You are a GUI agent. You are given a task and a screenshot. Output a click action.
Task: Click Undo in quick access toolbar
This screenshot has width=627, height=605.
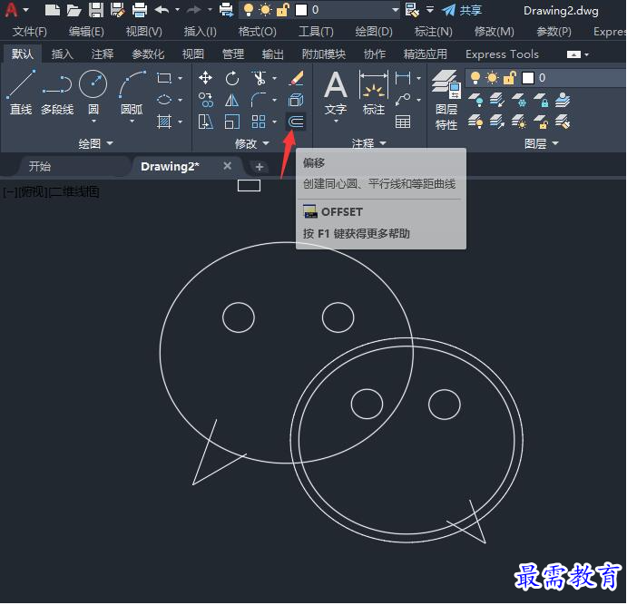point(162,10)
